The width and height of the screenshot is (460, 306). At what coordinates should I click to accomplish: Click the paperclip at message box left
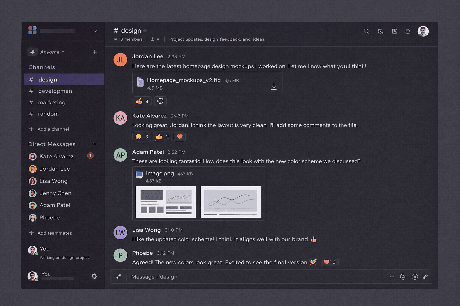pyautogui.click(x=119, y=277)
